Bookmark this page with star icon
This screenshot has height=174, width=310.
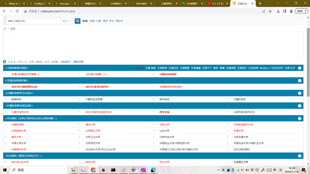pyautogui.click(x=270, y=11)
